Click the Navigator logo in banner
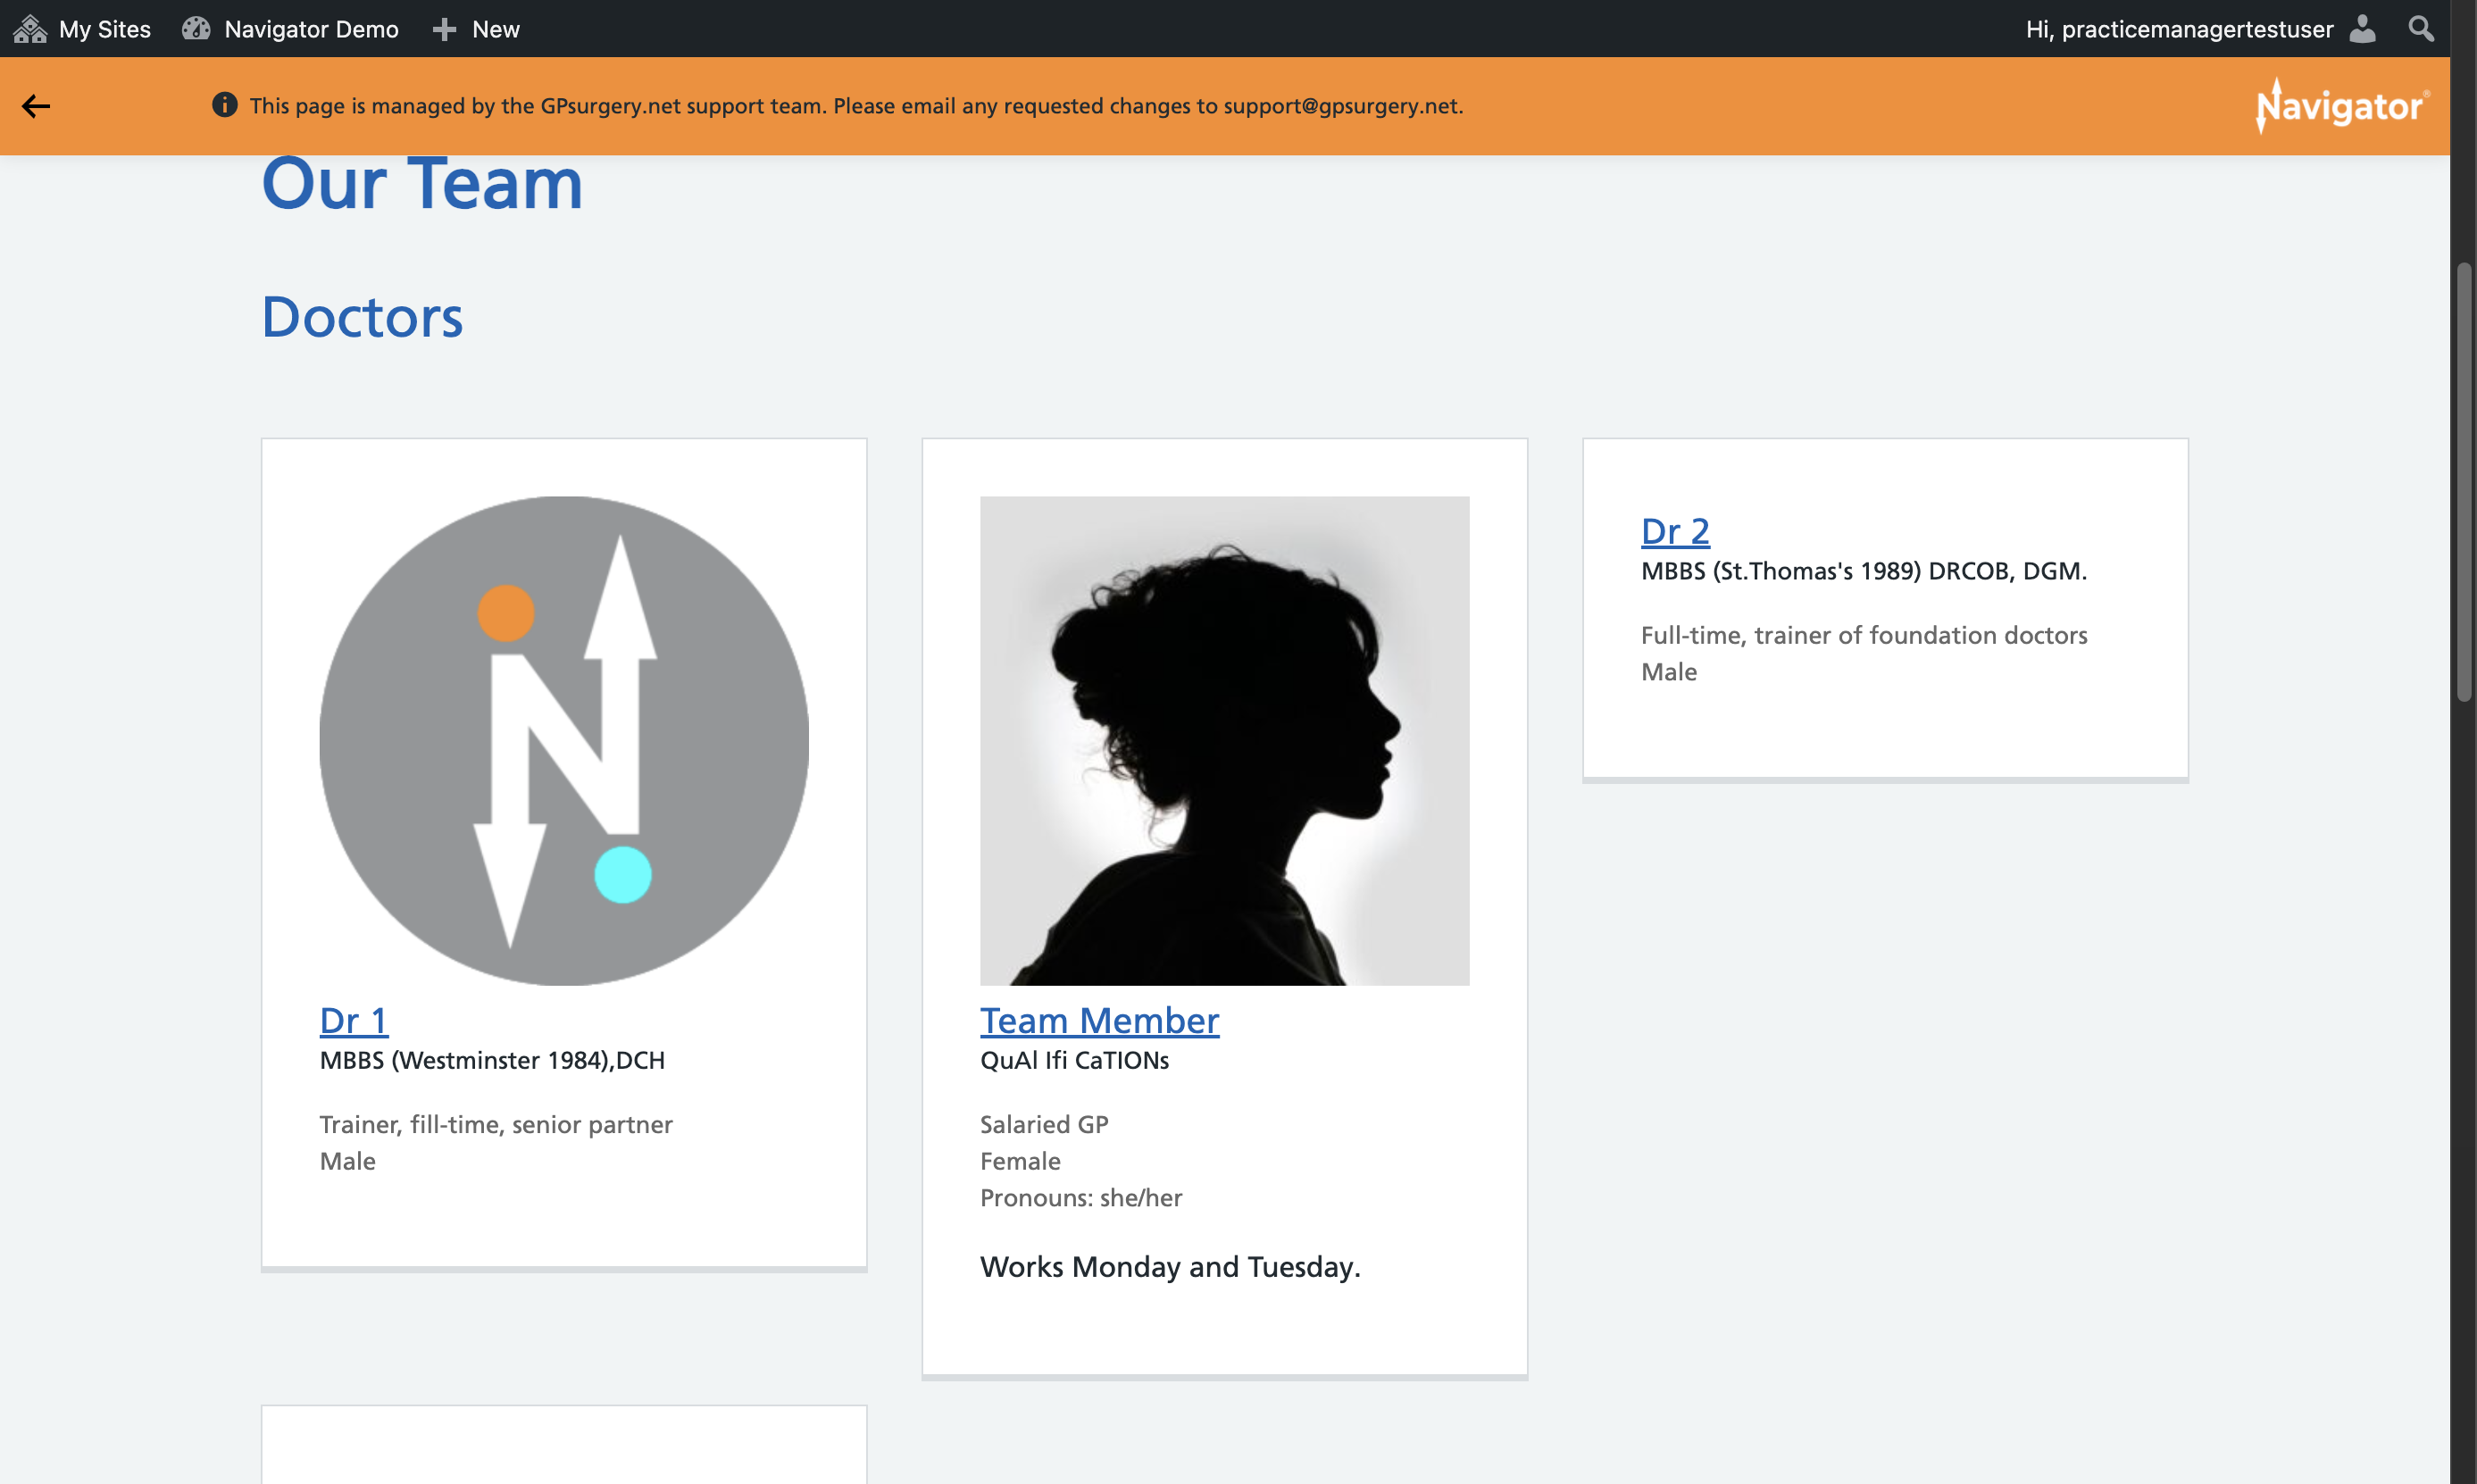The width and height of the screenshot is (2477, 1484). [2342, 105]
